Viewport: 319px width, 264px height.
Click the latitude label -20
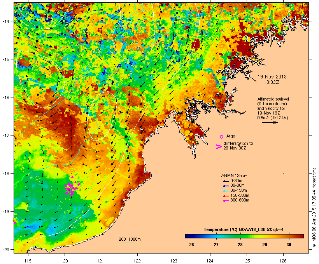[5, 250]
